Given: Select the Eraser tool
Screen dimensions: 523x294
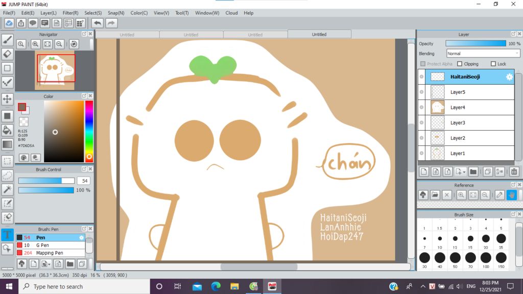Looking at the screenshot, I should point(7,54).
